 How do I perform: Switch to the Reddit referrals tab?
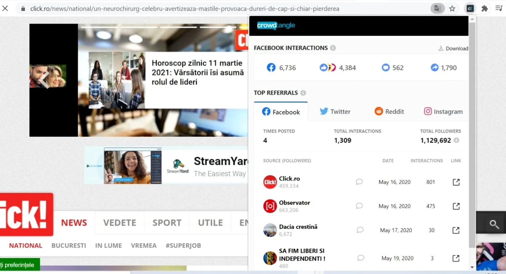(x=389, y=111)
